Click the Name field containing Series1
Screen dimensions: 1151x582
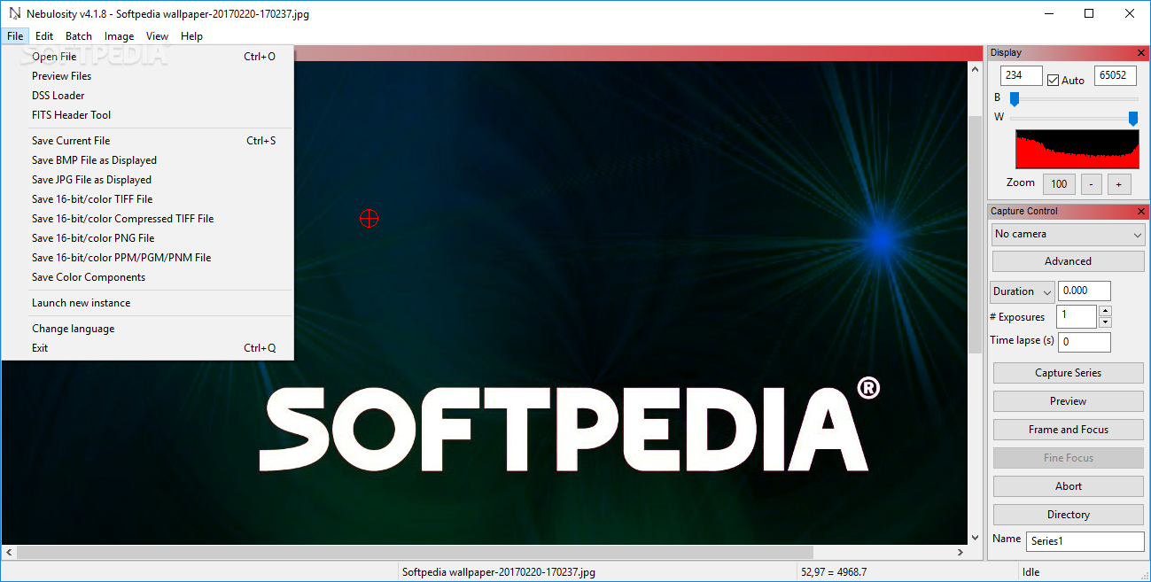point(1085,541)
